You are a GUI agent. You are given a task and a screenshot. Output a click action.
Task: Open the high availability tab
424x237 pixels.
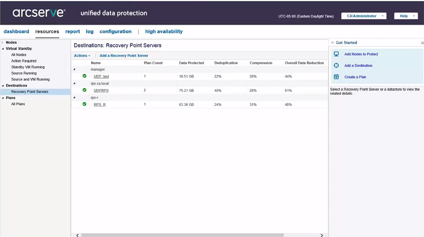[x=164, y=31]
